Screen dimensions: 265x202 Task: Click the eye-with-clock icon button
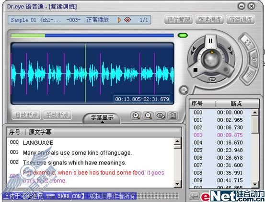[x=161, y=116]
